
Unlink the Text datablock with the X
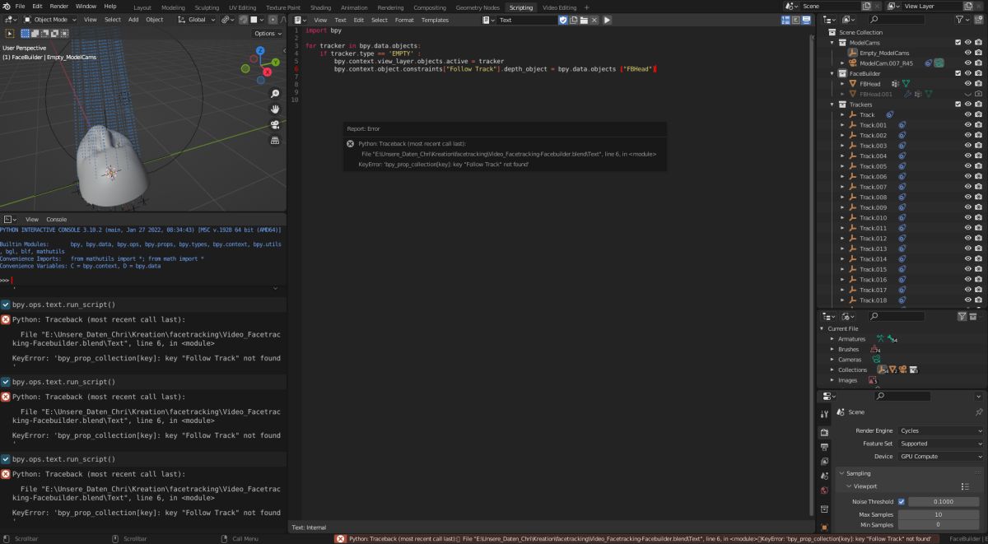[x=594, y=20]
